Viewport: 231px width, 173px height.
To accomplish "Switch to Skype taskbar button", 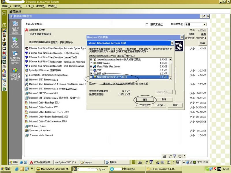I will click(x=127, y=169).
